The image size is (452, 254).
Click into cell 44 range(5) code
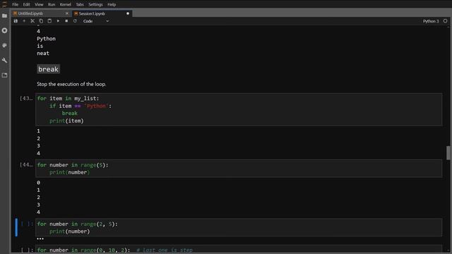tap(239, 169)
